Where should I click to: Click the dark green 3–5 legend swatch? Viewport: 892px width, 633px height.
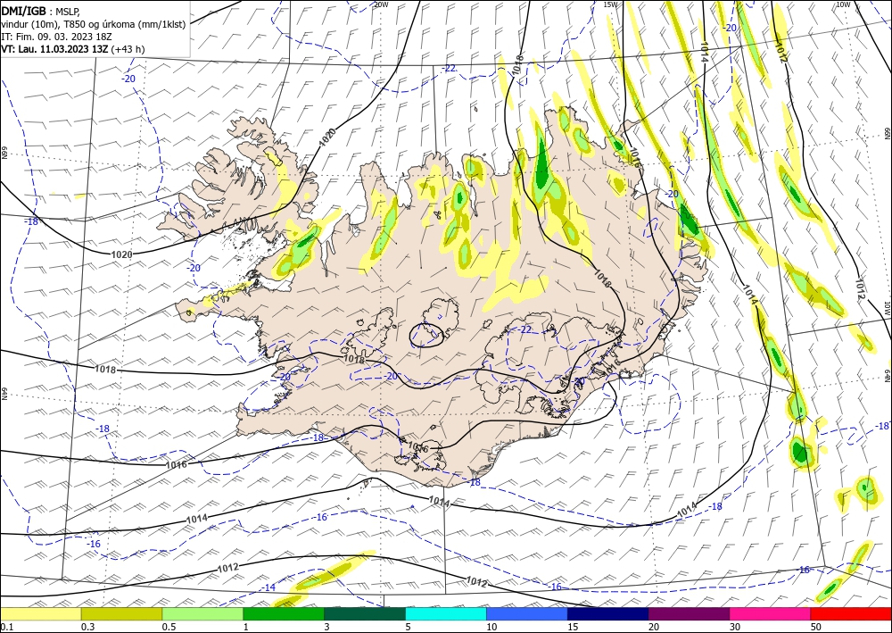365,614
